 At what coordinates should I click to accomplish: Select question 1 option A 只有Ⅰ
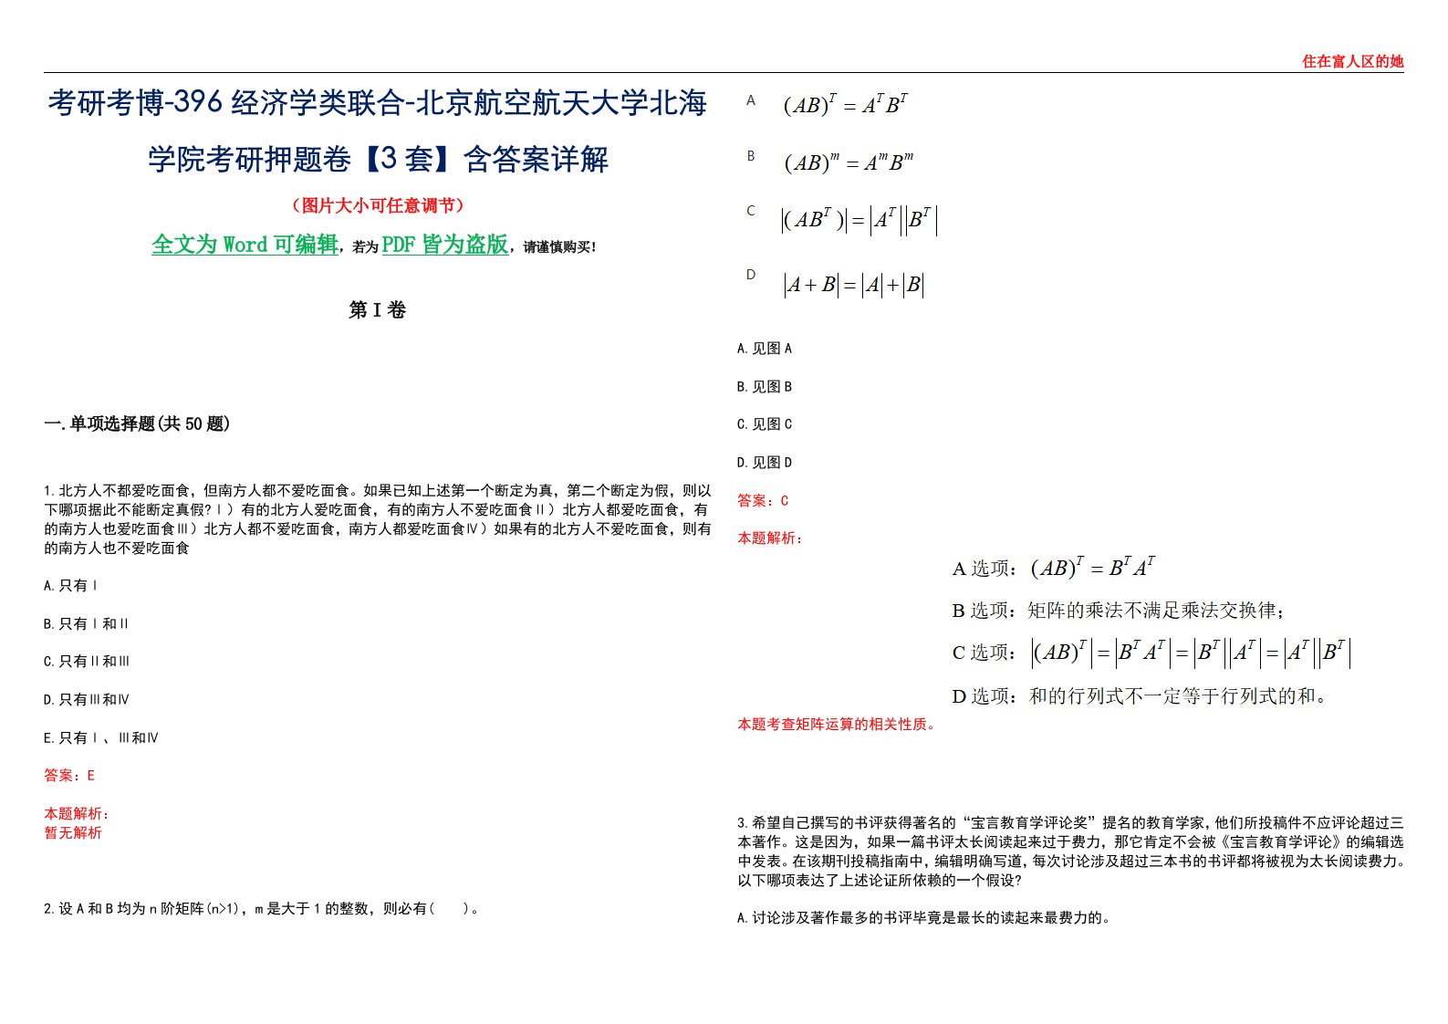(70, 586)
